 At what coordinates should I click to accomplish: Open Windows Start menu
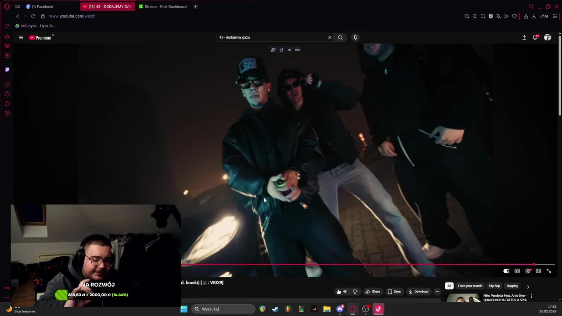[x=184, y=309]
